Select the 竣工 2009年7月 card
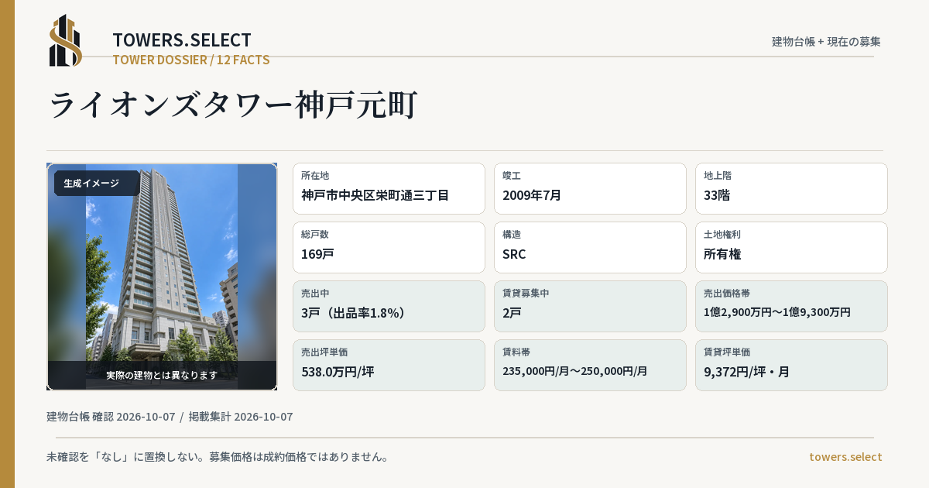 click(590, 188)
